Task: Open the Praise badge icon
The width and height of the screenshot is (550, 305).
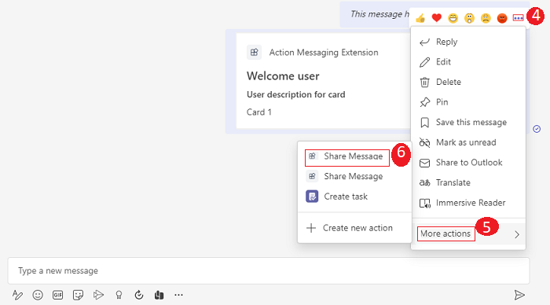Action: click(119, 295)
